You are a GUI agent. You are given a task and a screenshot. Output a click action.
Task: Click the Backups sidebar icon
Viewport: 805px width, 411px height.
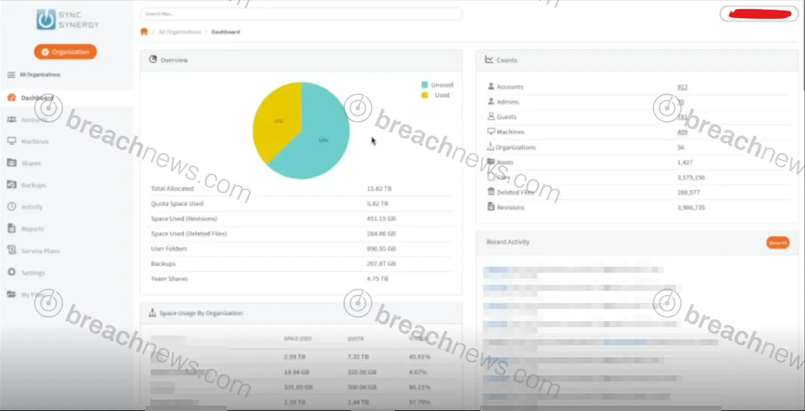(x=12, y=185)
